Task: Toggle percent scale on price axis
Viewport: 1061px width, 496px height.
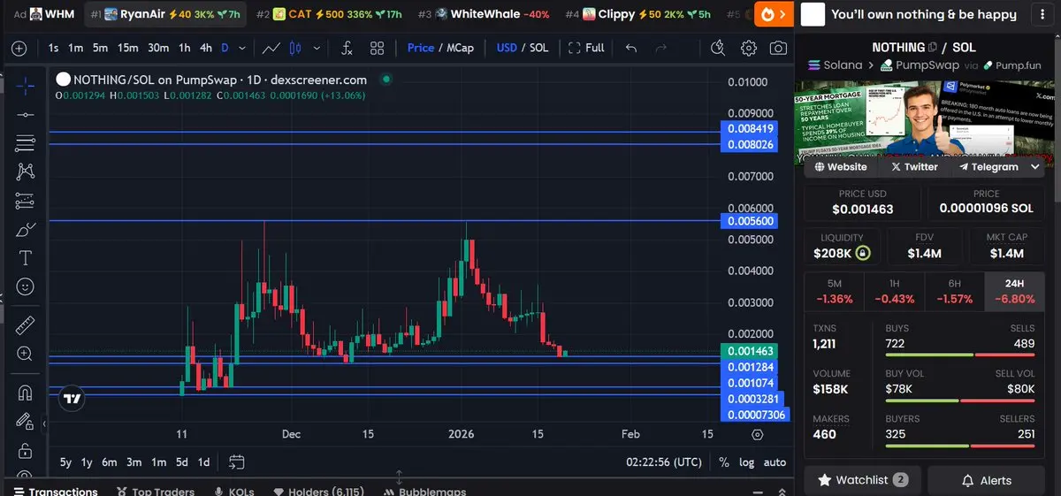Action: coord(724,462)
